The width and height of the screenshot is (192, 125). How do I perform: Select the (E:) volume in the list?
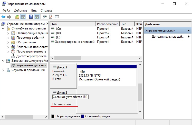click(96, 37)
